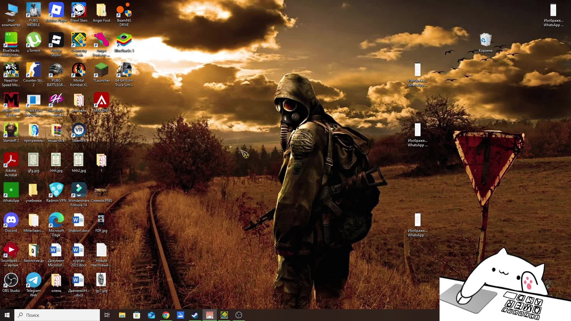Open Outlook from taskbar

[x=151, y=315]
